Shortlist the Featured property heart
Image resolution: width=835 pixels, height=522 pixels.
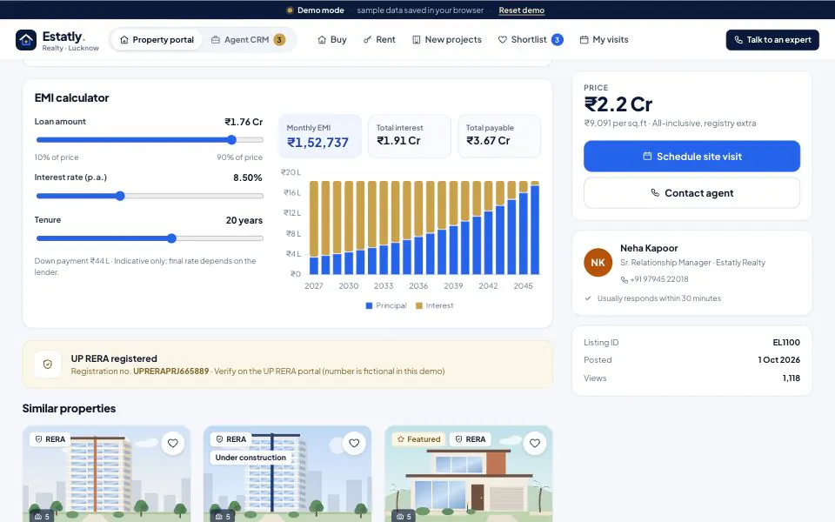tap(535, 443)
